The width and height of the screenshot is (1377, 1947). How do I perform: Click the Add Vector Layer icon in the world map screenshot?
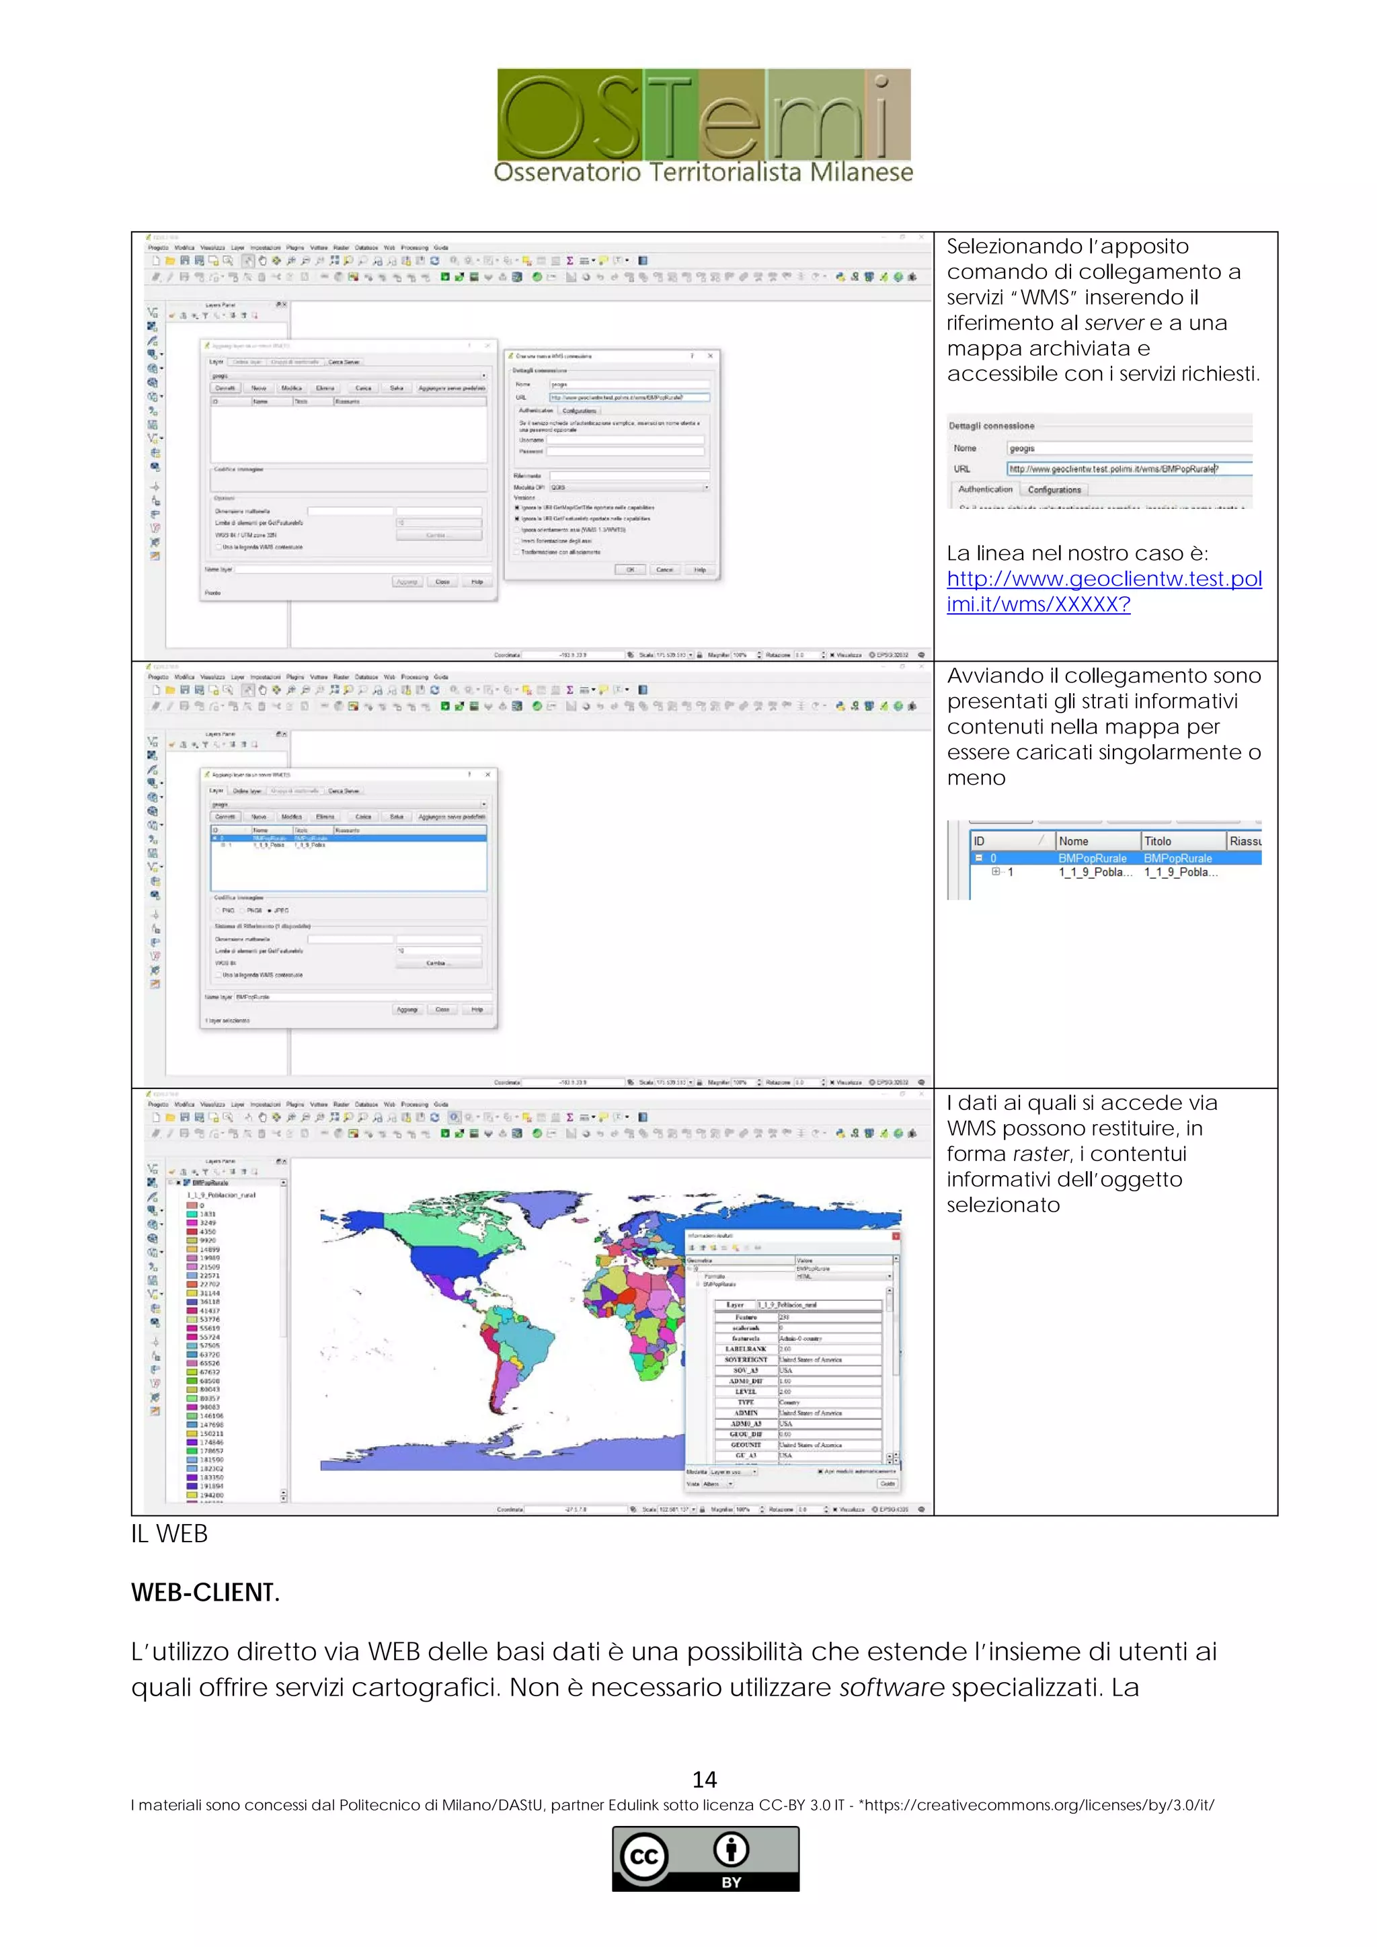152,1168
